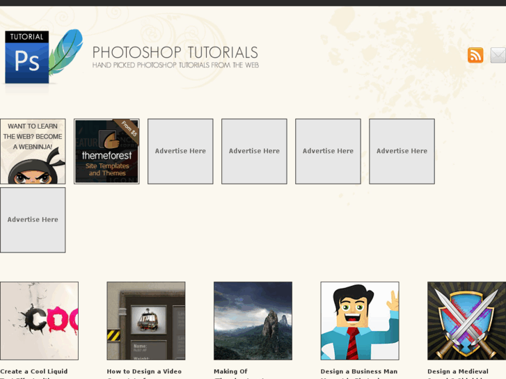Click the hand picked tutorials tagline
The width and height of the screenshot is (506, 379).
point(175,65)
